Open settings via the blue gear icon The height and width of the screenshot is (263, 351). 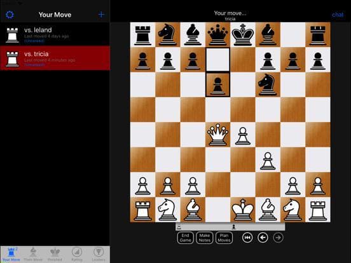(10, 15)
